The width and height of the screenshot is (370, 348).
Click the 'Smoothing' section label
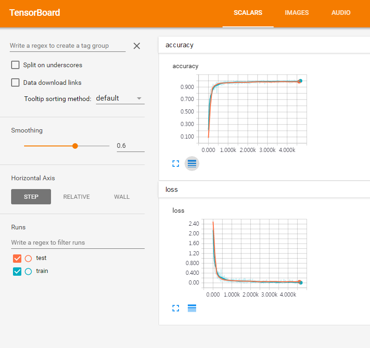[27, 130]
